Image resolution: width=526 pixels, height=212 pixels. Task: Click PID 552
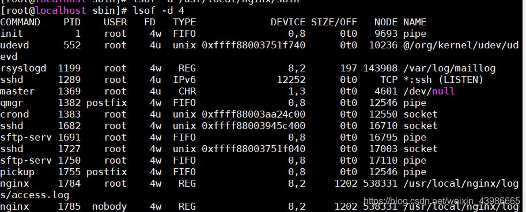click(72, 46)
